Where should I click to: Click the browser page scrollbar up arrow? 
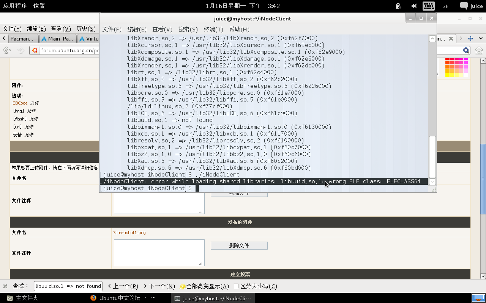click(x=483, y=61)
